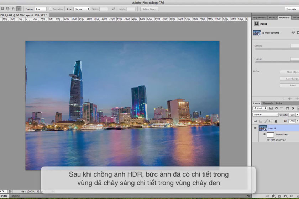
Task: Select the Properties tab
Action: (284, 17)
